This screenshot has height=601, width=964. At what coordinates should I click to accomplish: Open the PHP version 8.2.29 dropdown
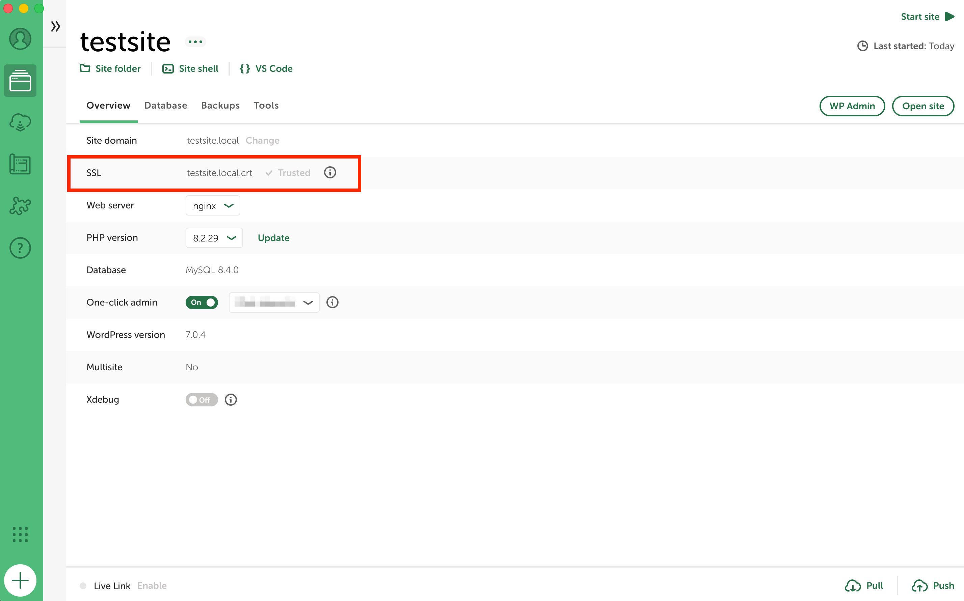click(214, 238)
